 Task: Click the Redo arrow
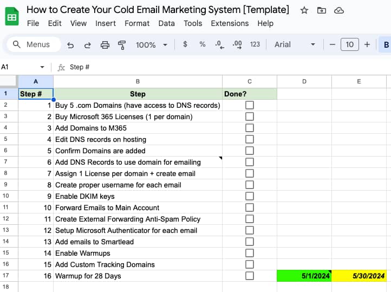pos(88,45)
